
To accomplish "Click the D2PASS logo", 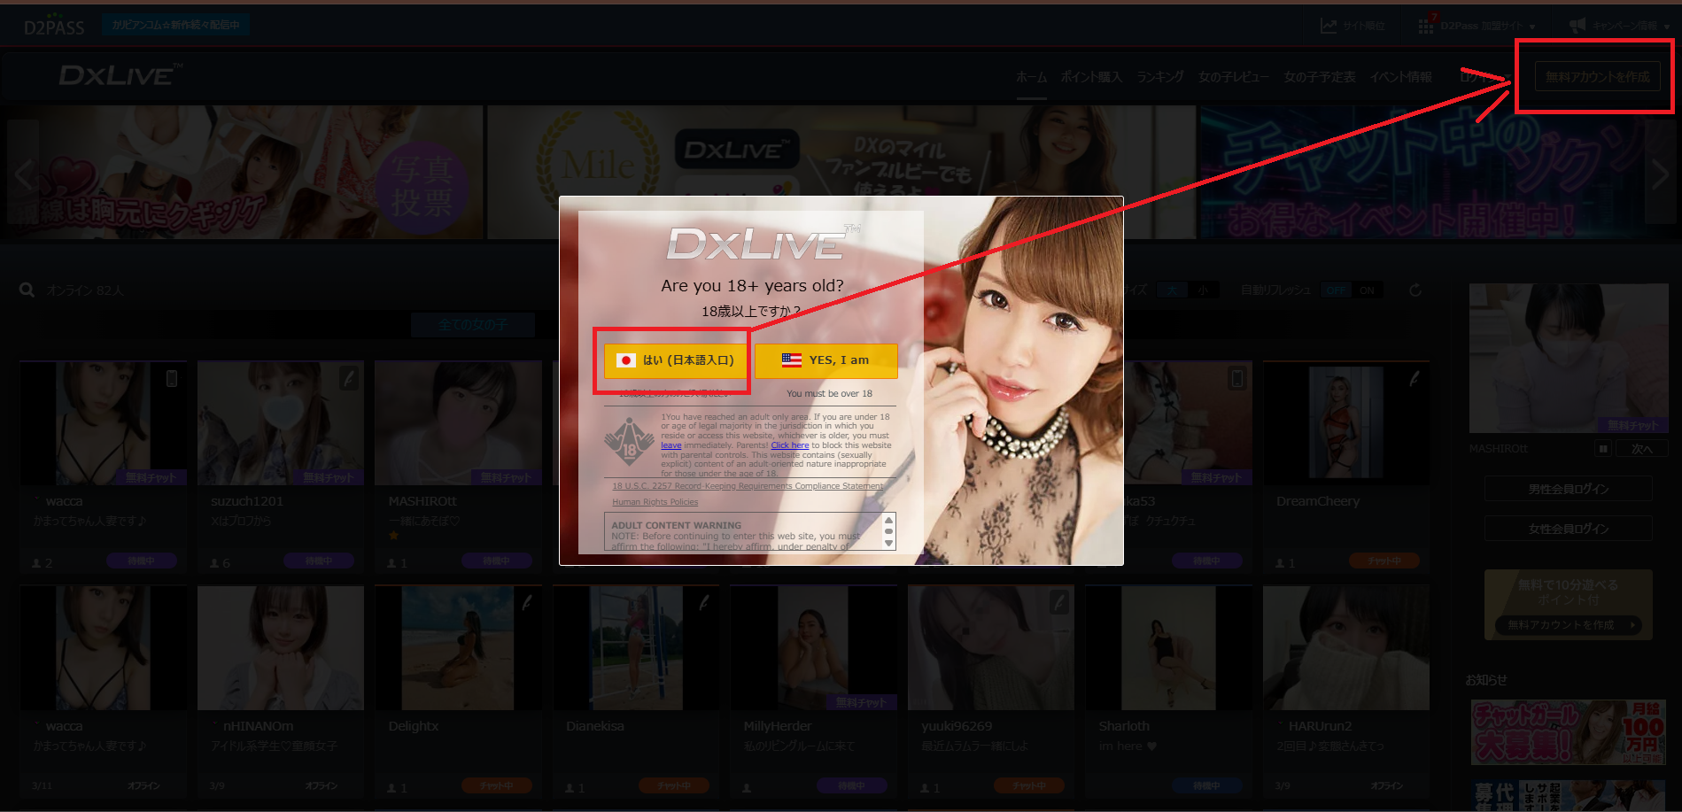I will coord(54,26).
